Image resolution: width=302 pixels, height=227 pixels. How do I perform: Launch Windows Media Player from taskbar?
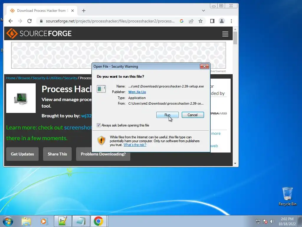[x=44, y=221]
